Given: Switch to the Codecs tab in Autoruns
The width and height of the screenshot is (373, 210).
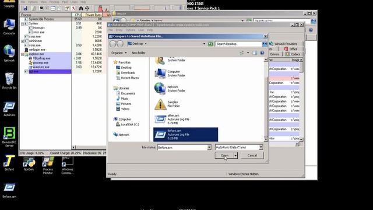Looking at the screenshot, I should coord(293,54).
